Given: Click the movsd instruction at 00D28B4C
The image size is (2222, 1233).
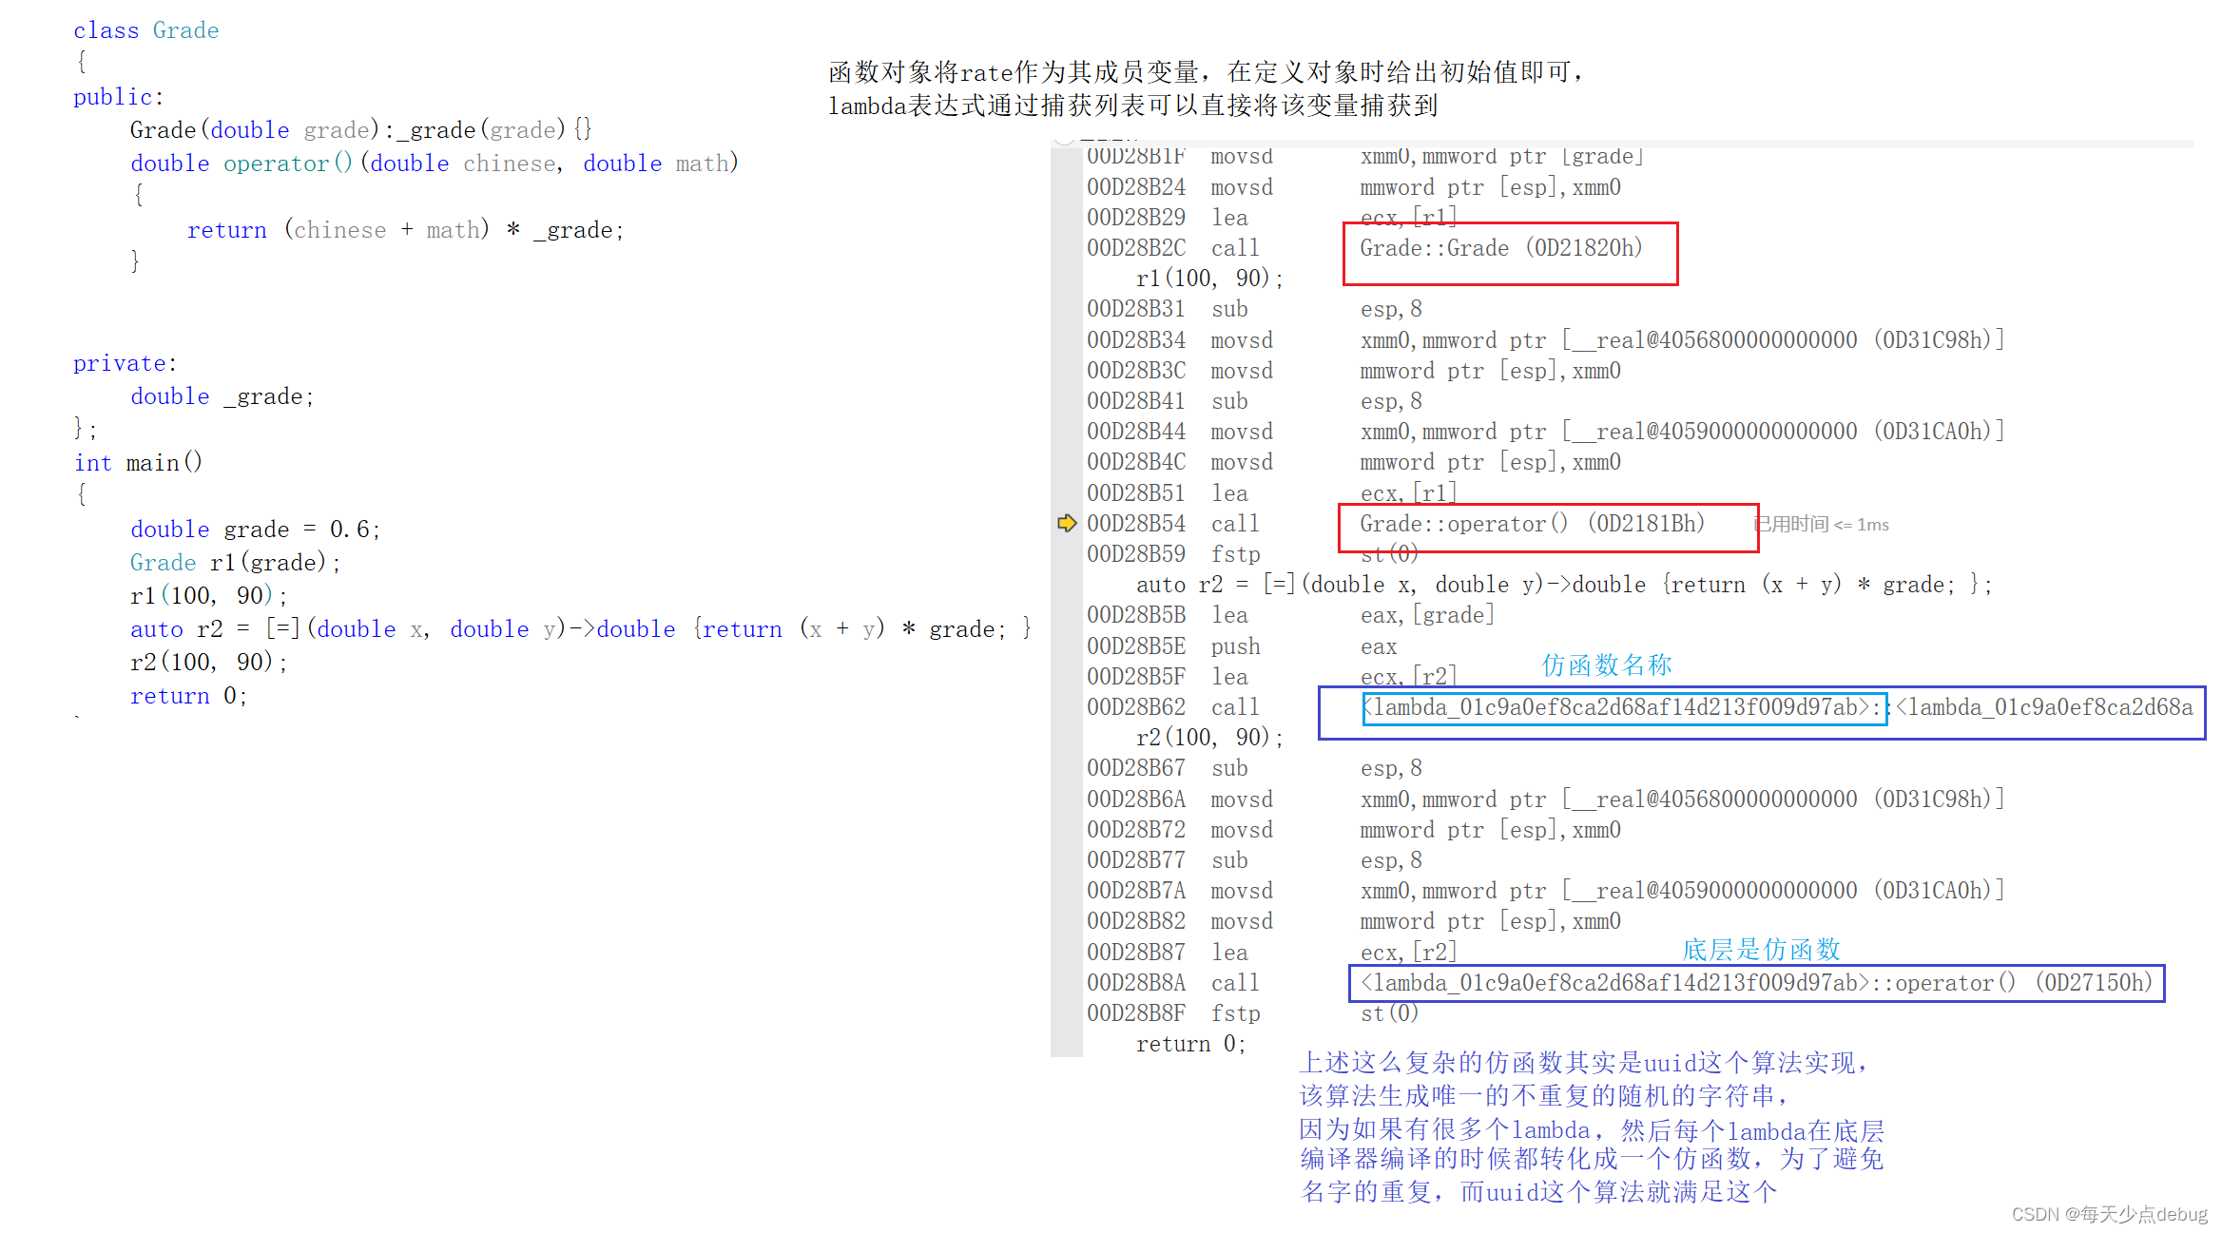Looking at the screenshot, I should (x=1354, y=462).
